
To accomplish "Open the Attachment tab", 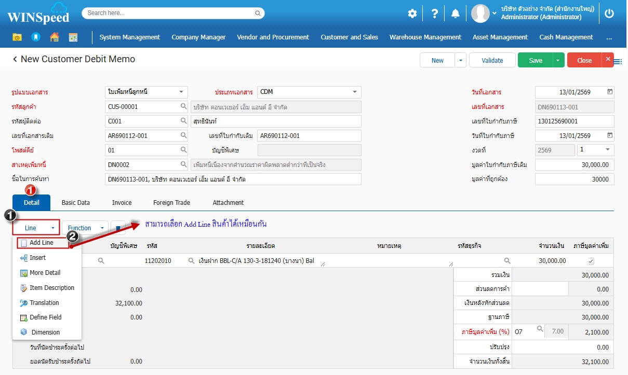I will 228,203.
